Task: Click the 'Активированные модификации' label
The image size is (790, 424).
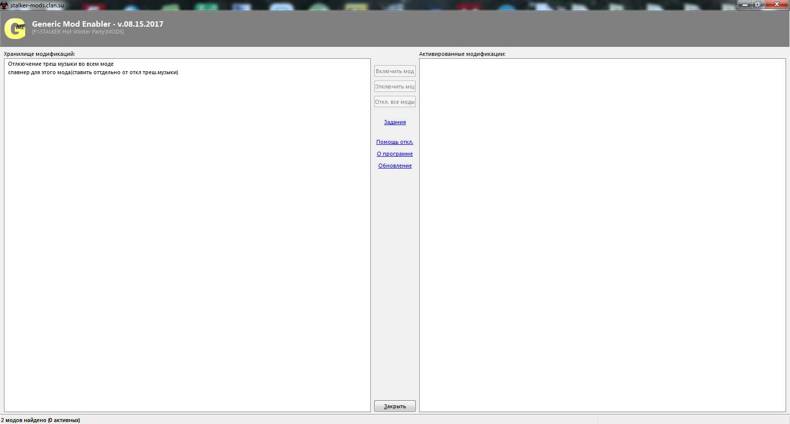Action: click(462, 54)
